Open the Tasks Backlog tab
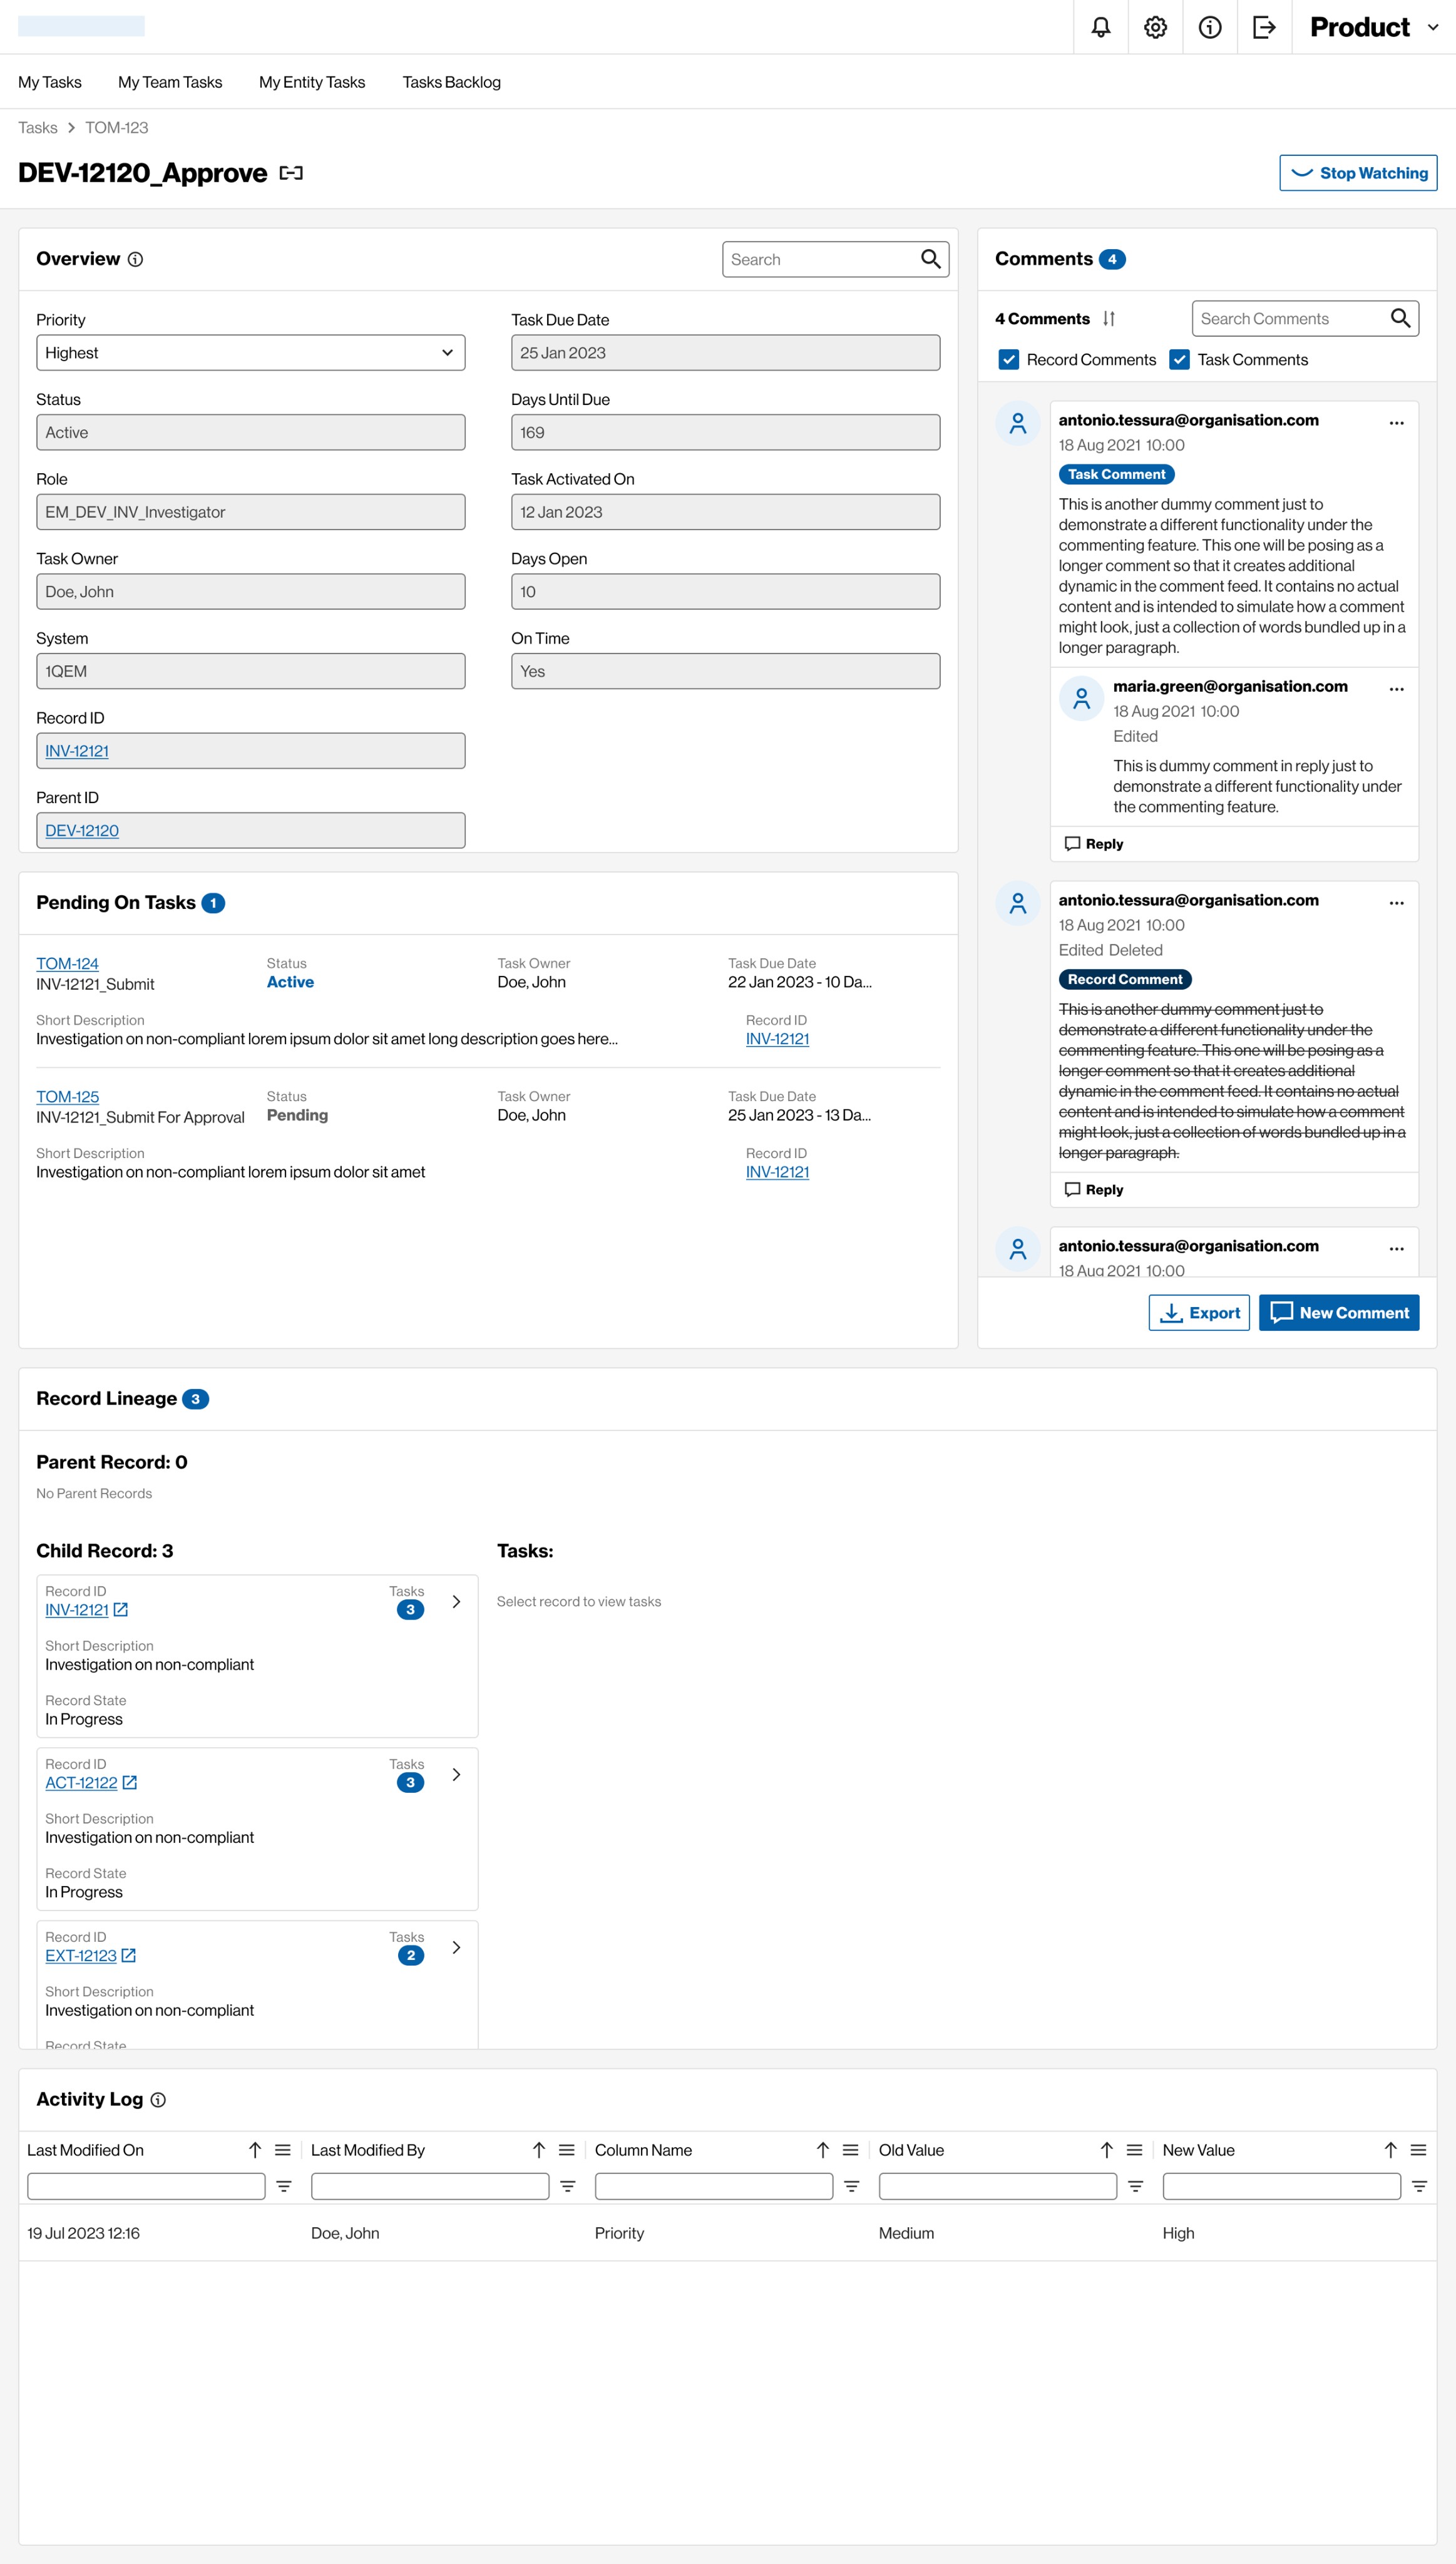This screenshot has height=2564, width=1456. pyautogui.click(x=451, y=82)
